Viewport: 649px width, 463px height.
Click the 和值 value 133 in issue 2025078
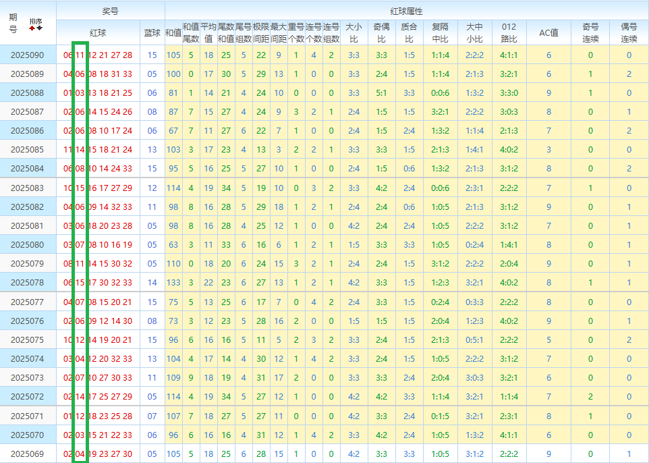pos(173,283)
